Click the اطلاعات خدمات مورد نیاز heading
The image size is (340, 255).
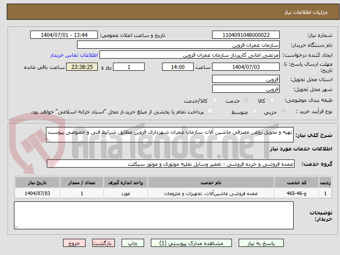(x=301, y=149)
